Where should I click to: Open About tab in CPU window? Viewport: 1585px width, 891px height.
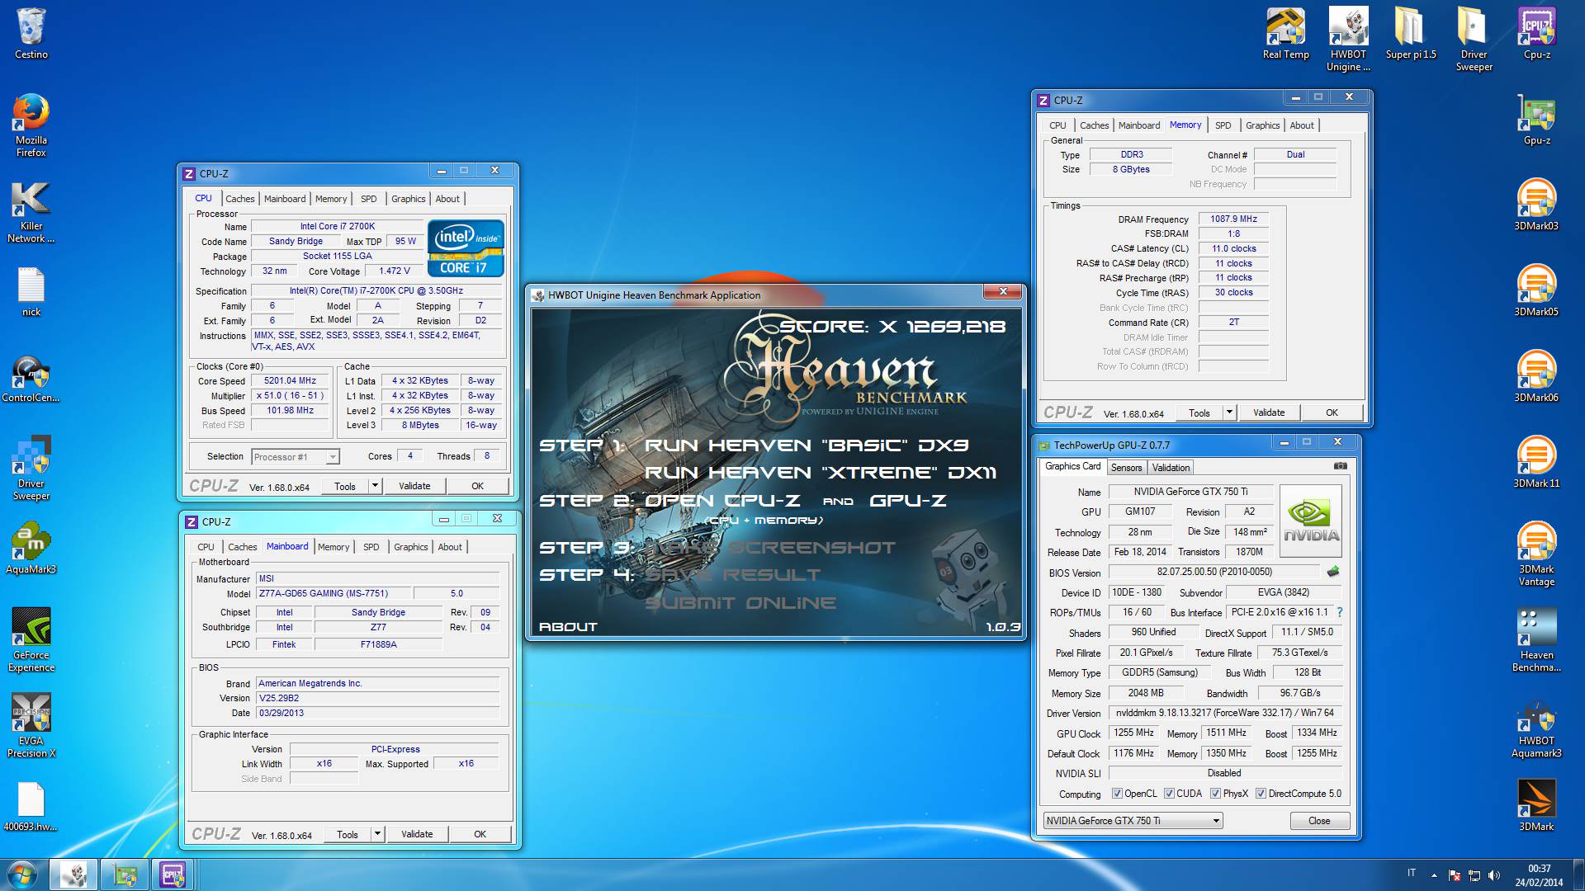[447, 199]
